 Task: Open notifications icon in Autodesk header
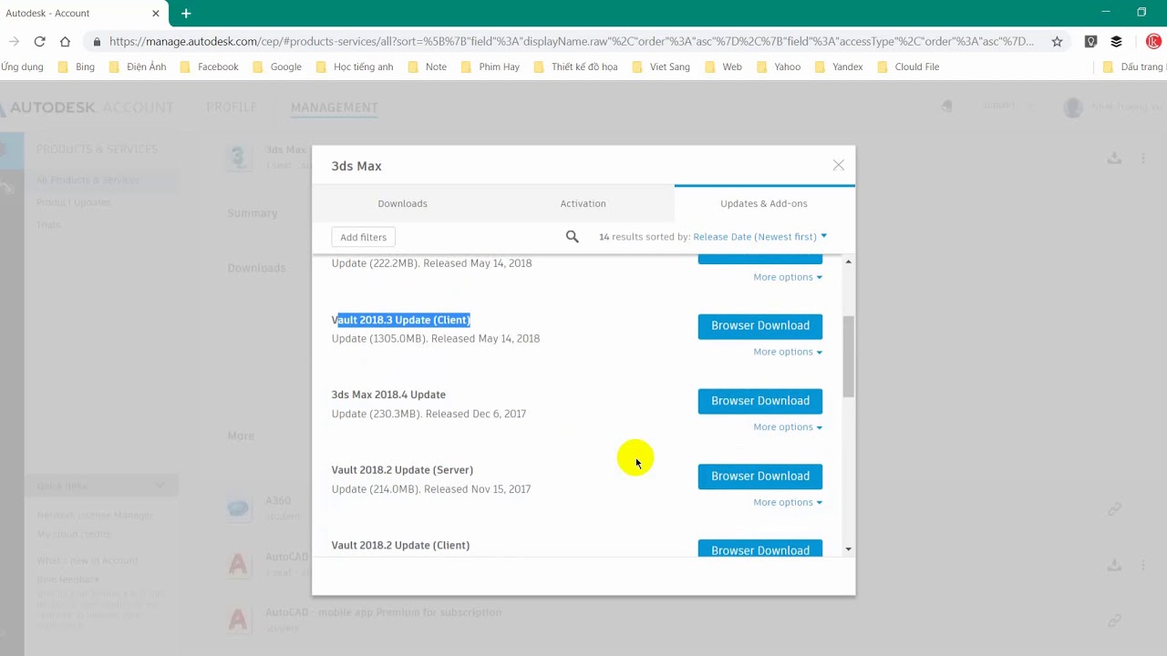(x=947, y=107)
